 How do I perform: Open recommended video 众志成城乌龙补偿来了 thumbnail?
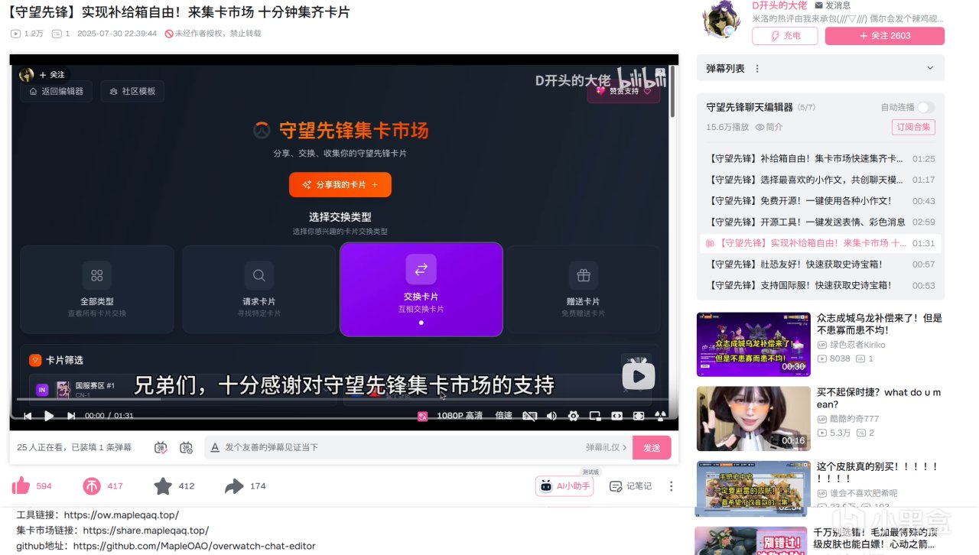coord(753,344)
